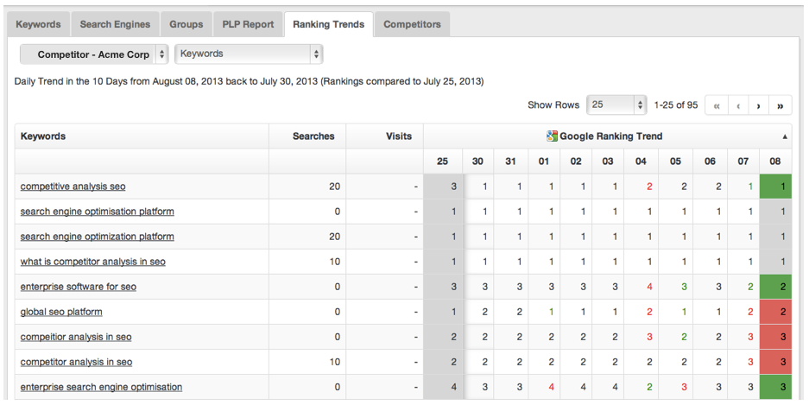Sort by the Searches column header

pos(313,136)
